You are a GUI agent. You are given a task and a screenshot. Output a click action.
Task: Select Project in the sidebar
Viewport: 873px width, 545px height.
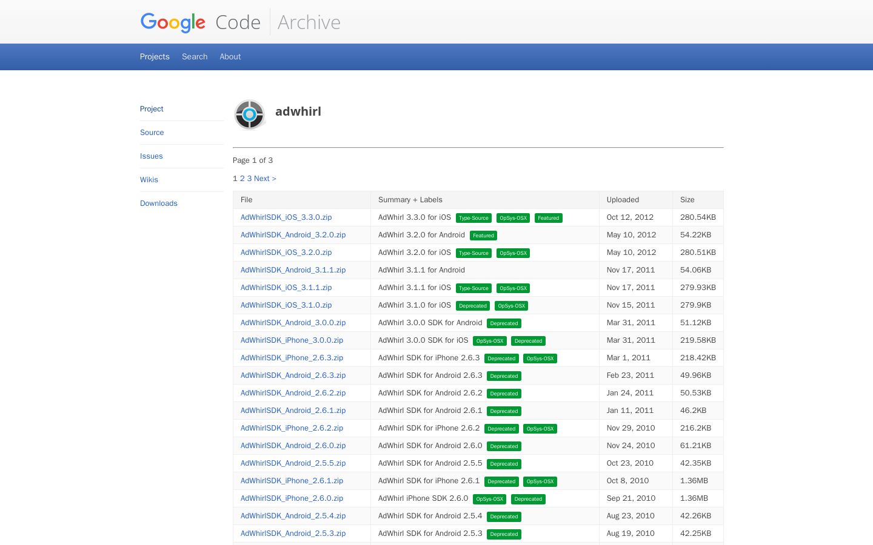click(x=152, y=109)
